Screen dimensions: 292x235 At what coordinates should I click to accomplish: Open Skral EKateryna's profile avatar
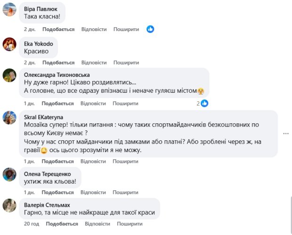click(9, 117)
